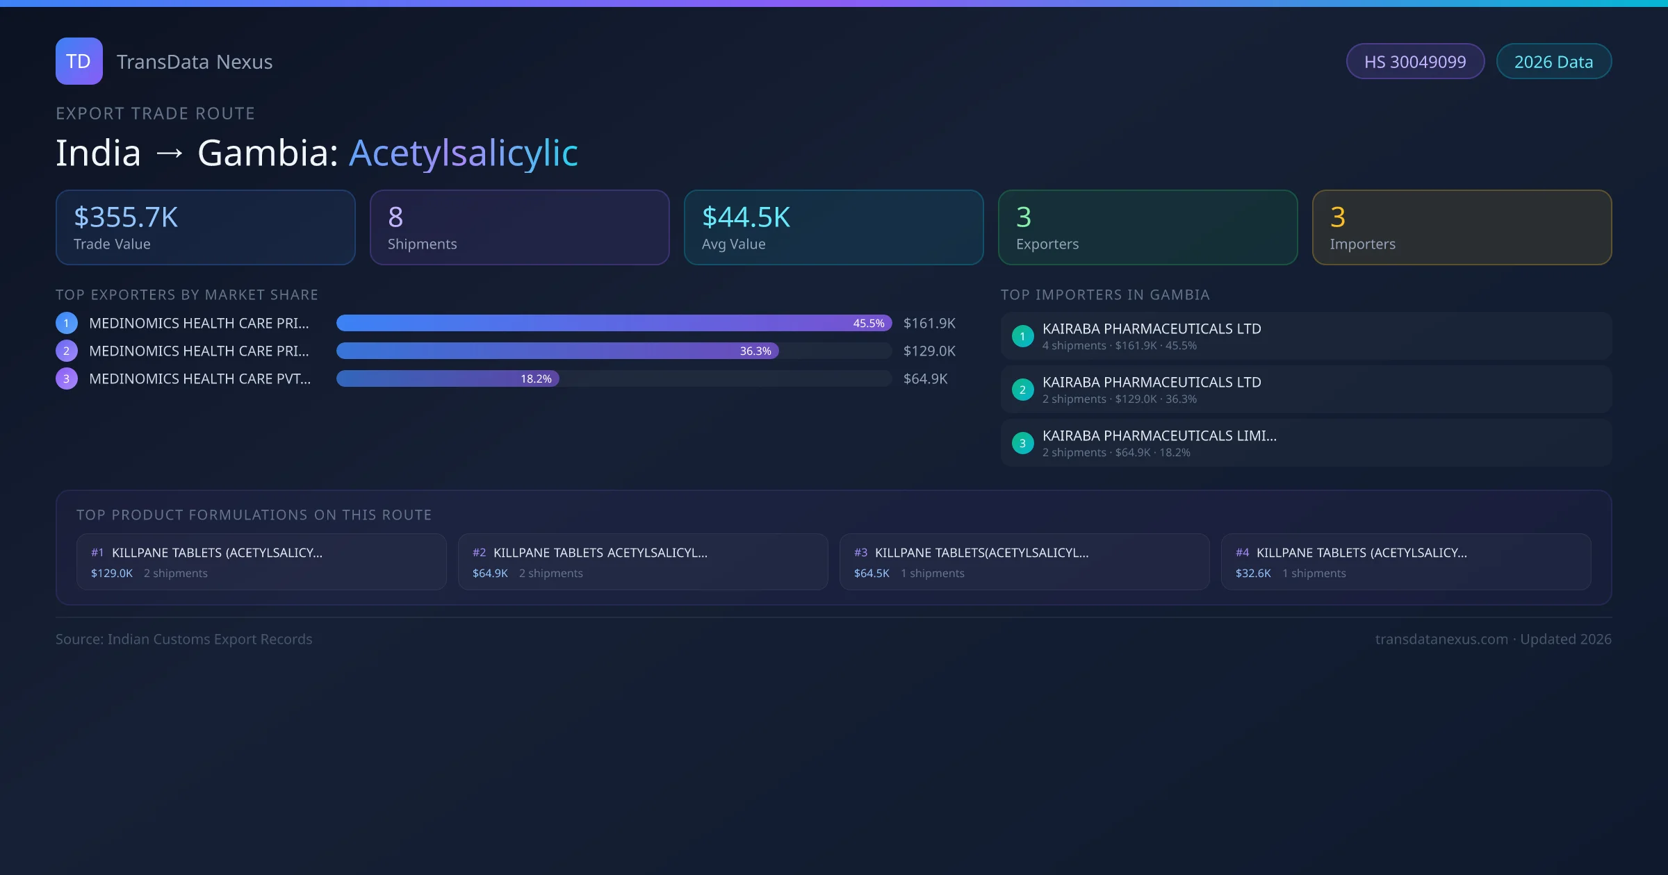Click the 18.2% market share bar
Viewport: 1668px width, 875px height.
click(x=448, y=378)
